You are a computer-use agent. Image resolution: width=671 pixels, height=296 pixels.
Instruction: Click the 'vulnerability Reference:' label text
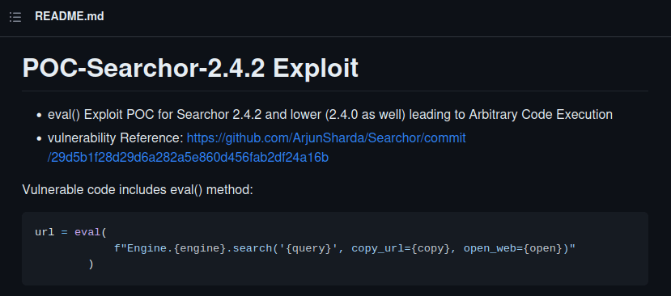[x=116, y=138]
